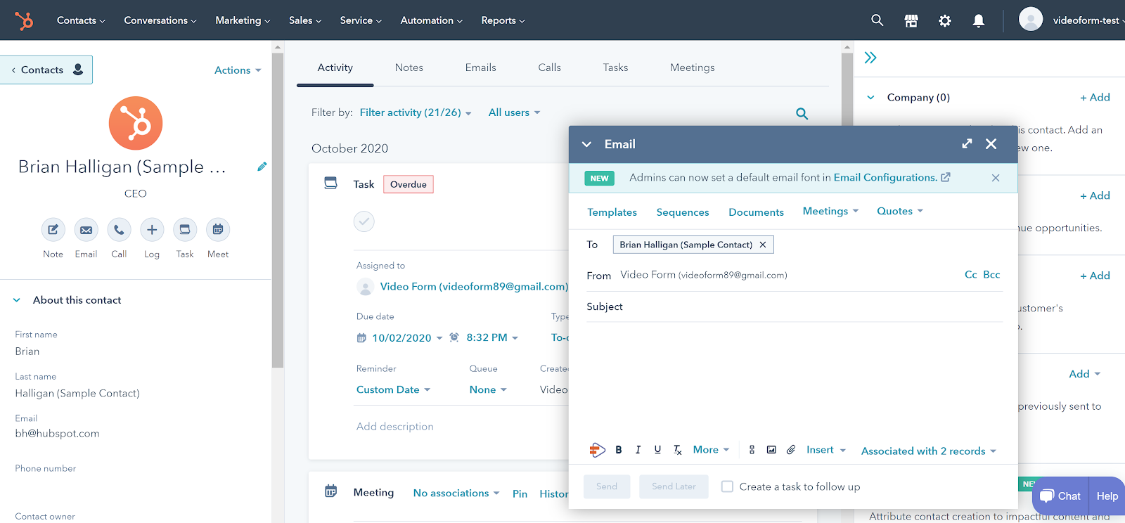Switch to the Calls tab
The height and width of the screenshot is (523, 1125).
click(549, 67)
